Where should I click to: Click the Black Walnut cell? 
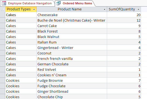[72, 37]
